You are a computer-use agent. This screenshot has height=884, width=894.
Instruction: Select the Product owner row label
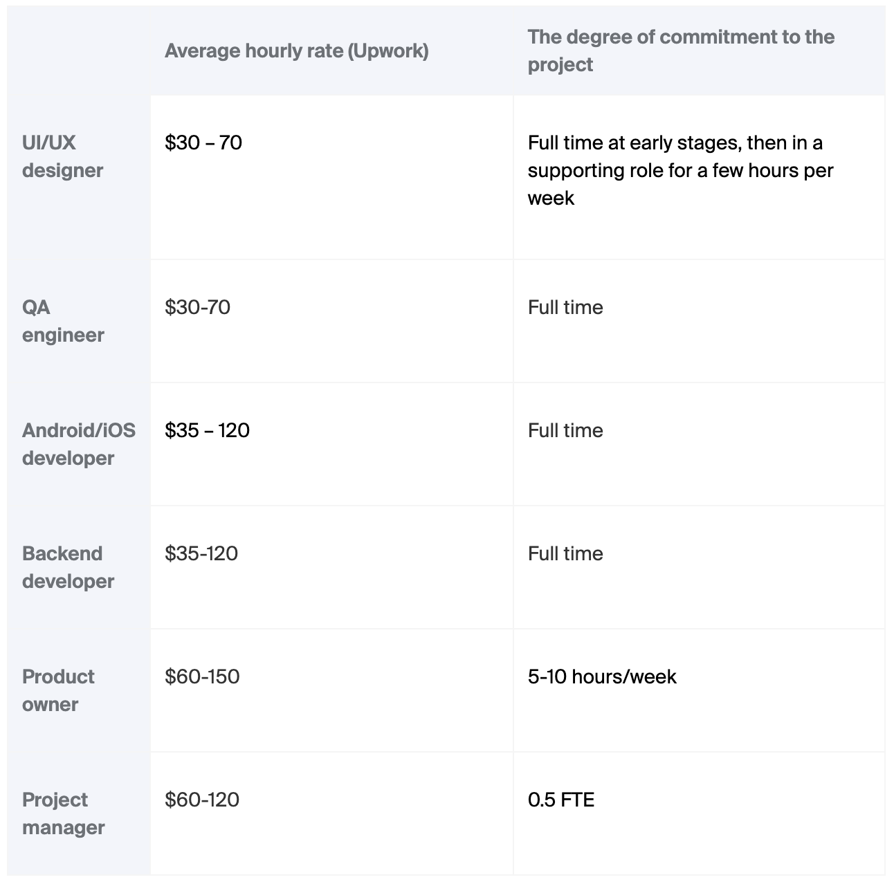click(58, 690)
